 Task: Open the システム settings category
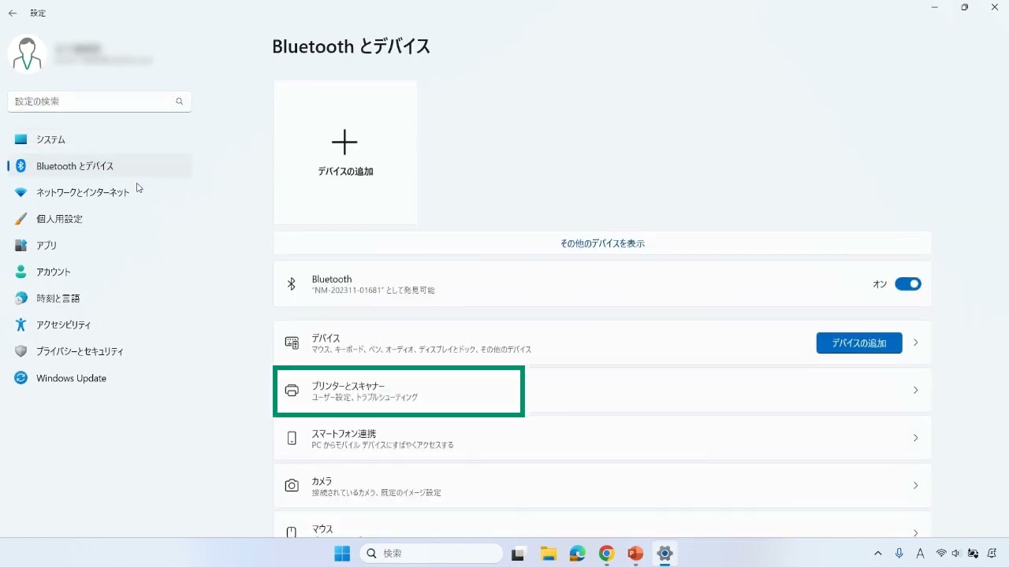[x=99, y=139]
